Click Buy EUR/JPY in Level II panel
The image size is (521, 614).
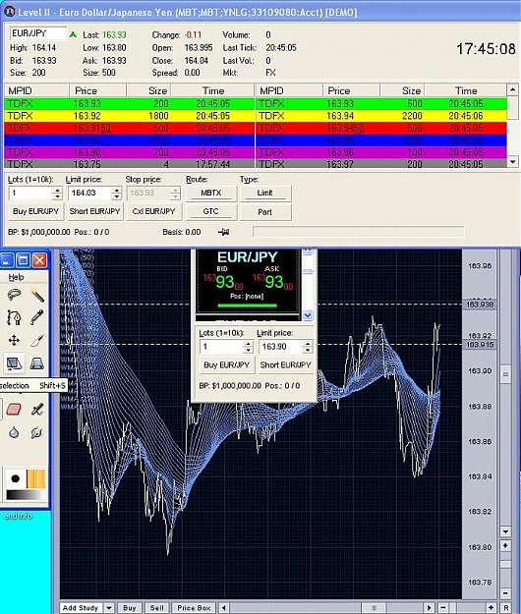click(35, 211)
